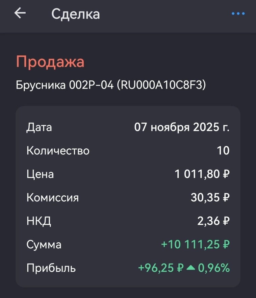This screenshot has height=298, width=256.
Task: Select the date value 07 ноября 2025 г.
Action: (x=182, y=128)
